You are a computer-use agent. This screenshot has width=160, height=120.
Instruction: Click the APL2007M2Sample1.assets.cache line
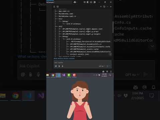coord(84,49)
